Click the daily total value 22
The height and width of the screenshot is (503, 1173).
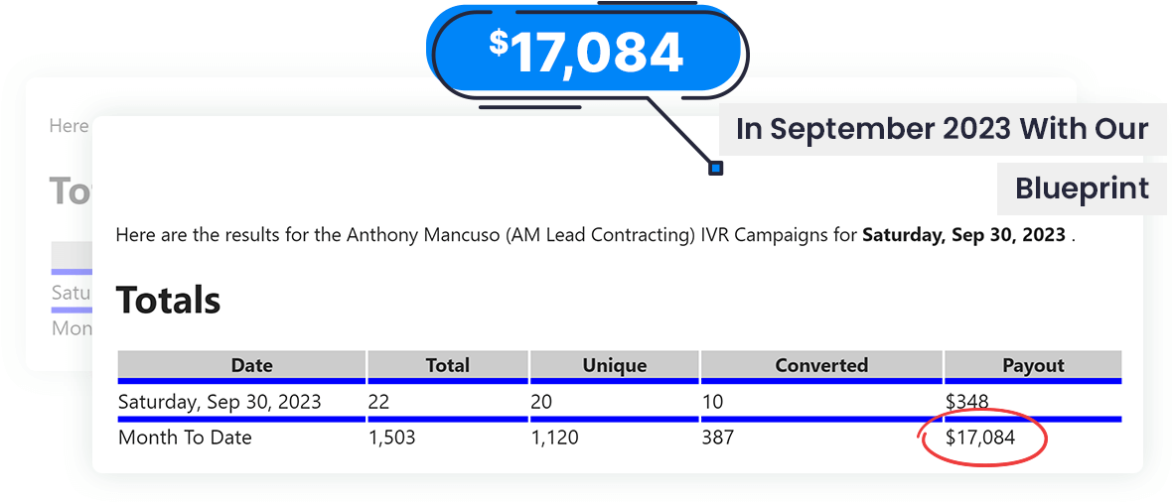click(378, 402)
